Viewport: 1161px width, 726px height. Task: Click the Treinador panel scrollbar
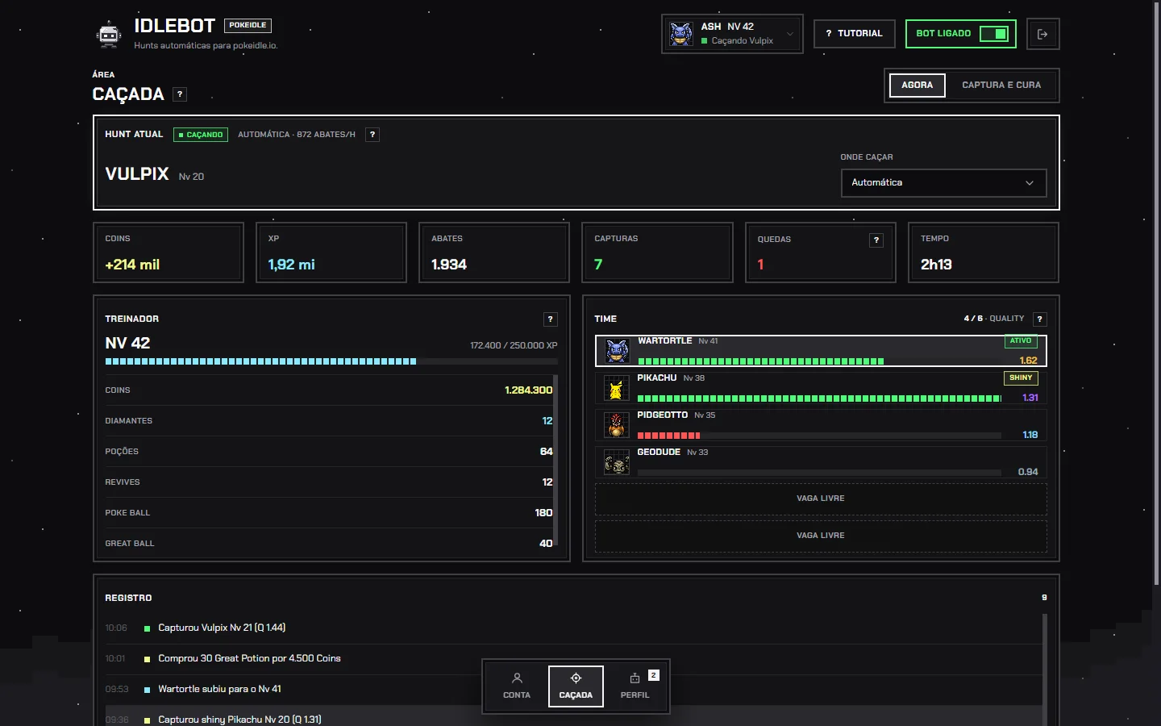tap(556, 461)
